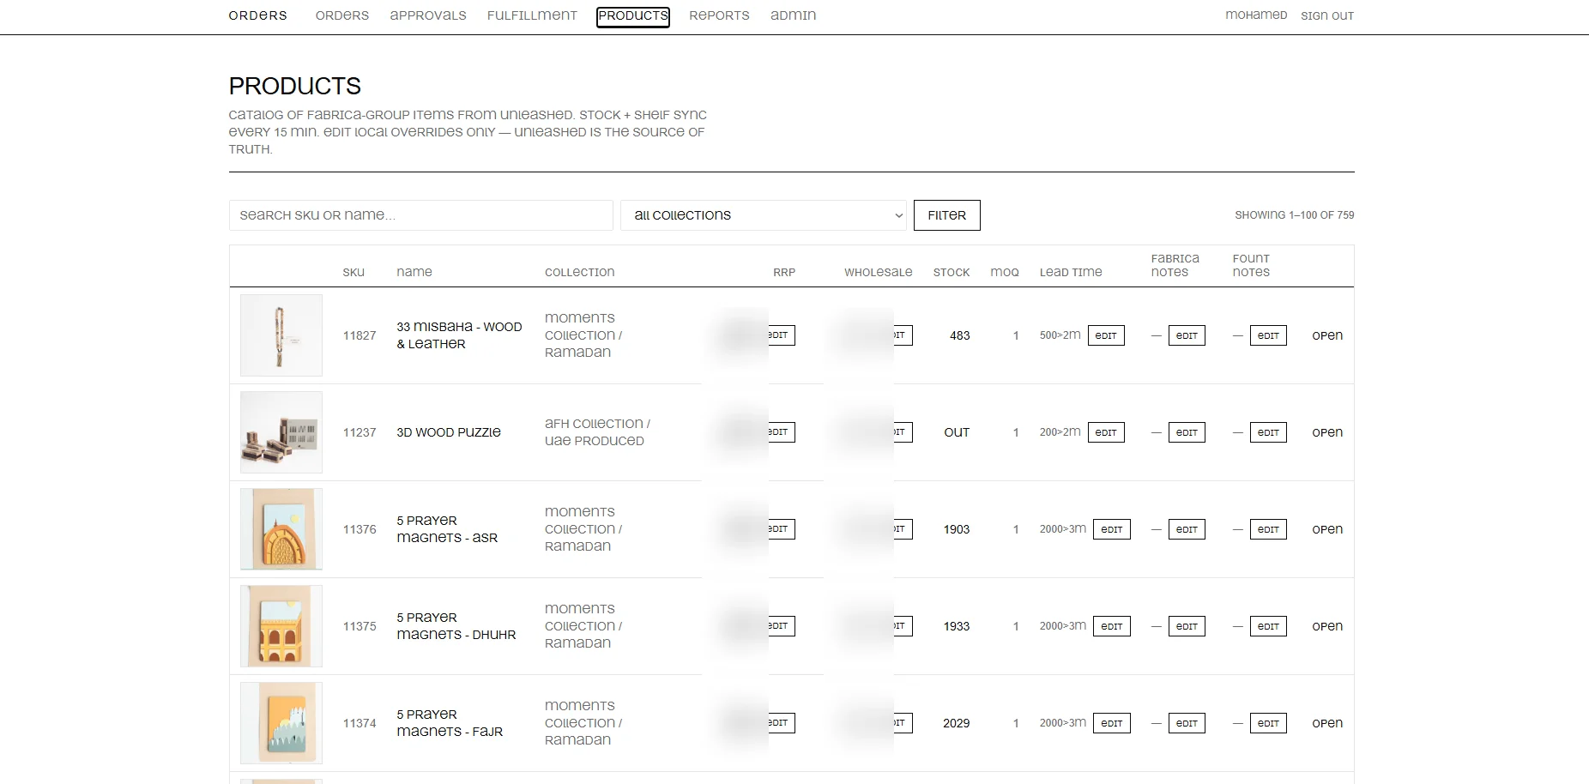Open thumbnail of 5 Prayer Magnets - Fajr
This screenshot has height=784, width=1589.
coord(281,723)
